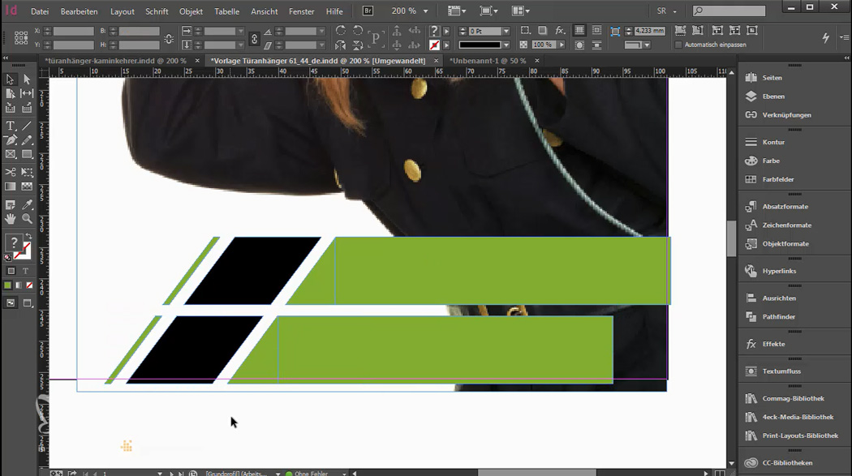The height and width of the screenshot is (476, 852).
Task: Select the Line tool
Action: 27,126
